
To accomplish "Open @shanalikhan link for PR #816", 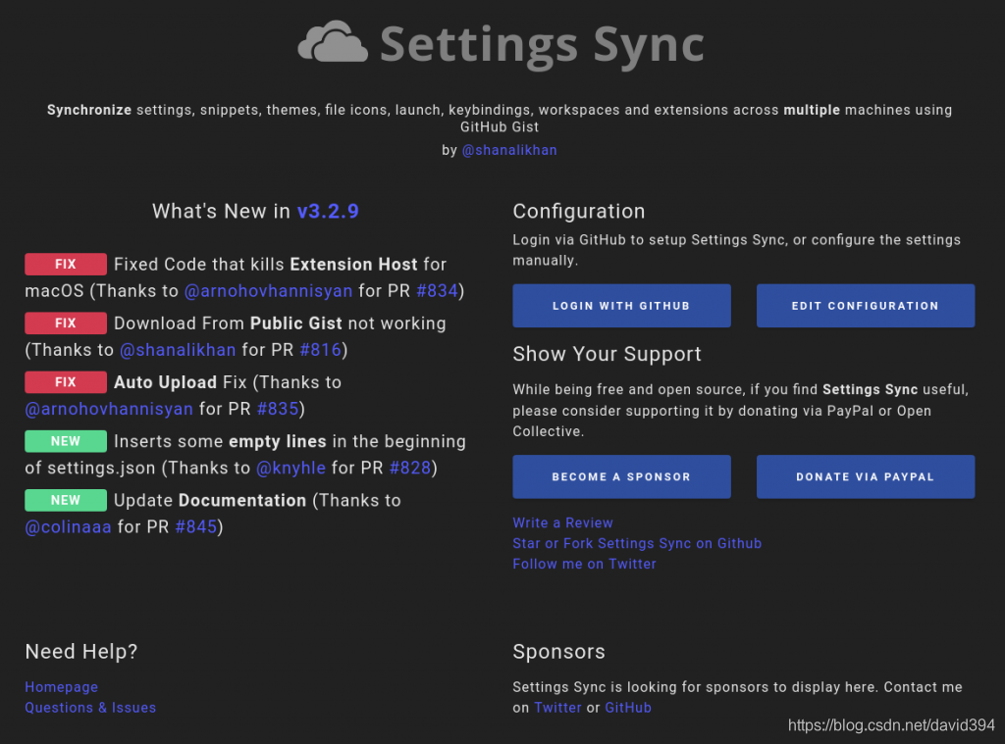I will 178,350.
